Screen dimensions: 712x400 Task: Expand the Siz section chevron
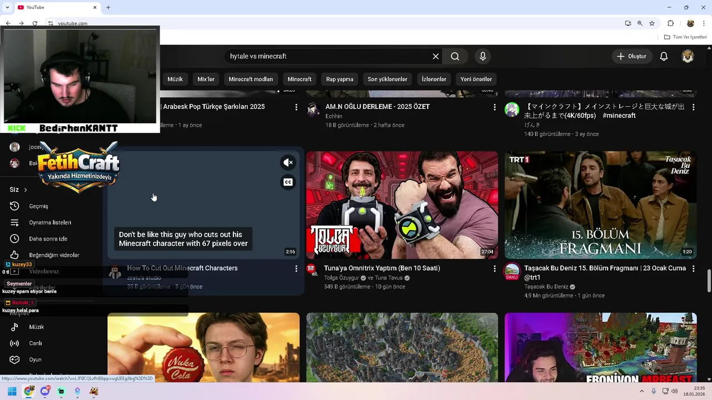coord(25,189)
